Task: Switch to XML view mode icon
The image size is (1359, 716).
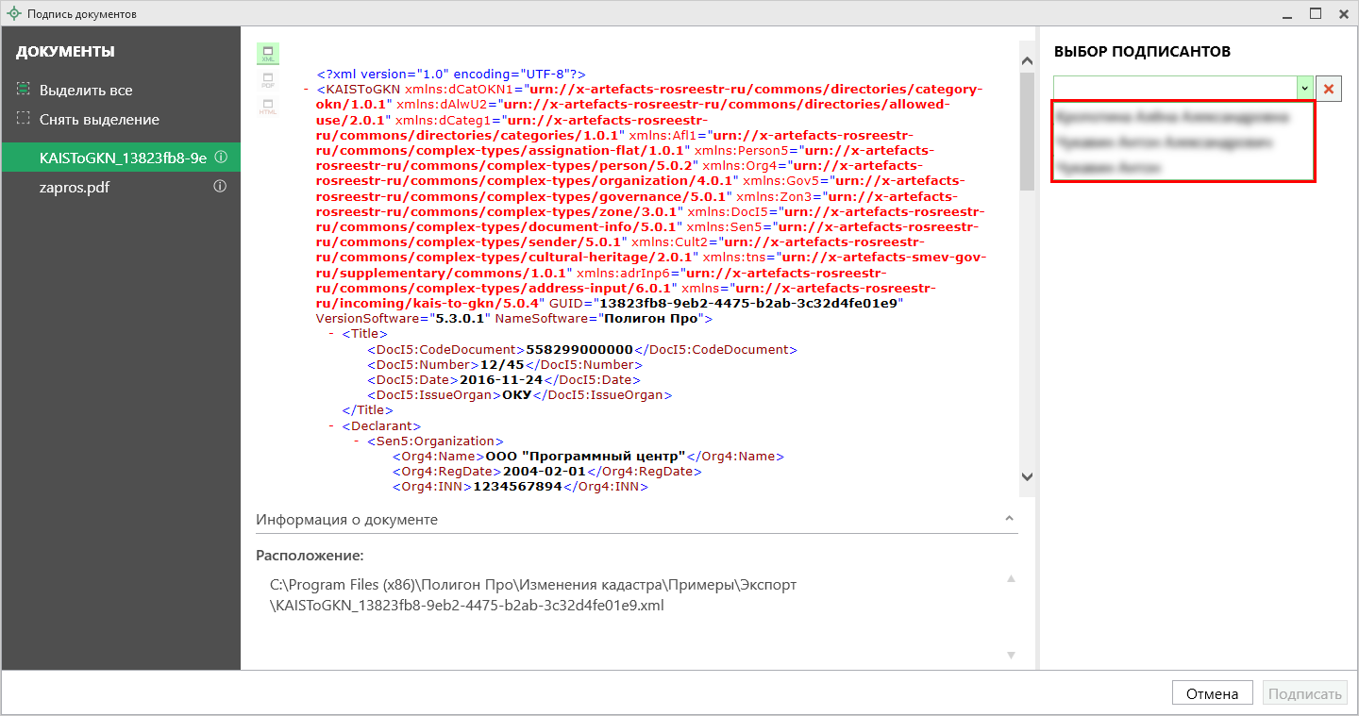Action: pyautogui.click(x=268, y=54)
